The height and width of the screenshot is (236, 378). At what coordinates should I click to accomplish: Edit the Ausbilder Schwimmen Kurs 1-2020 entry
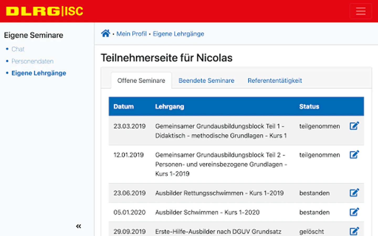click(354, 212)
